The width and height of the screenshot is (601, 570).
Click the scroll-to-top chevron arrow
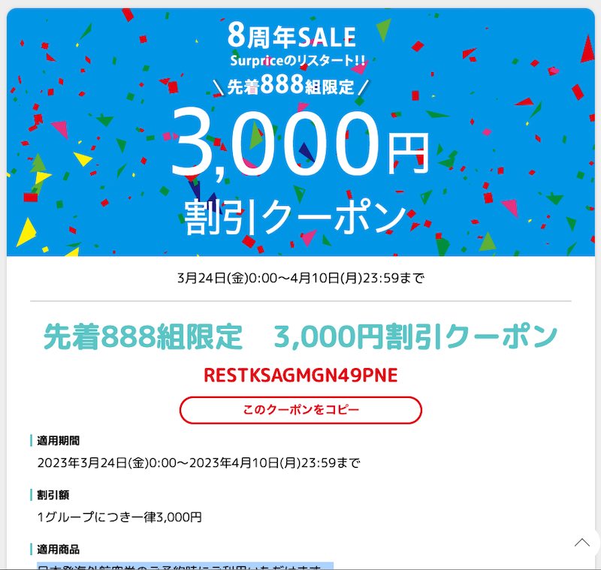click(581, 542)
